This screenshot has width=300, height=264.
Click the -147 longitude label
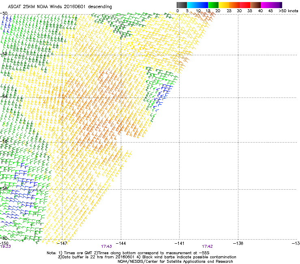click(x=62, y=243)
